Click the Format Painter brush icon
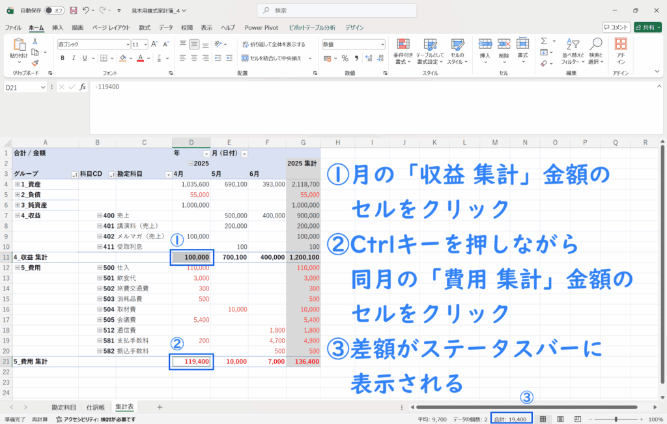 coord(35,63)
